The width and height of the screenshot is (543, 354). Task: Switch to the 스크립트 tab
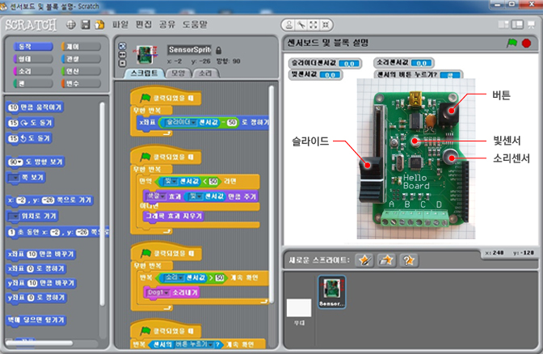[144, 73]
